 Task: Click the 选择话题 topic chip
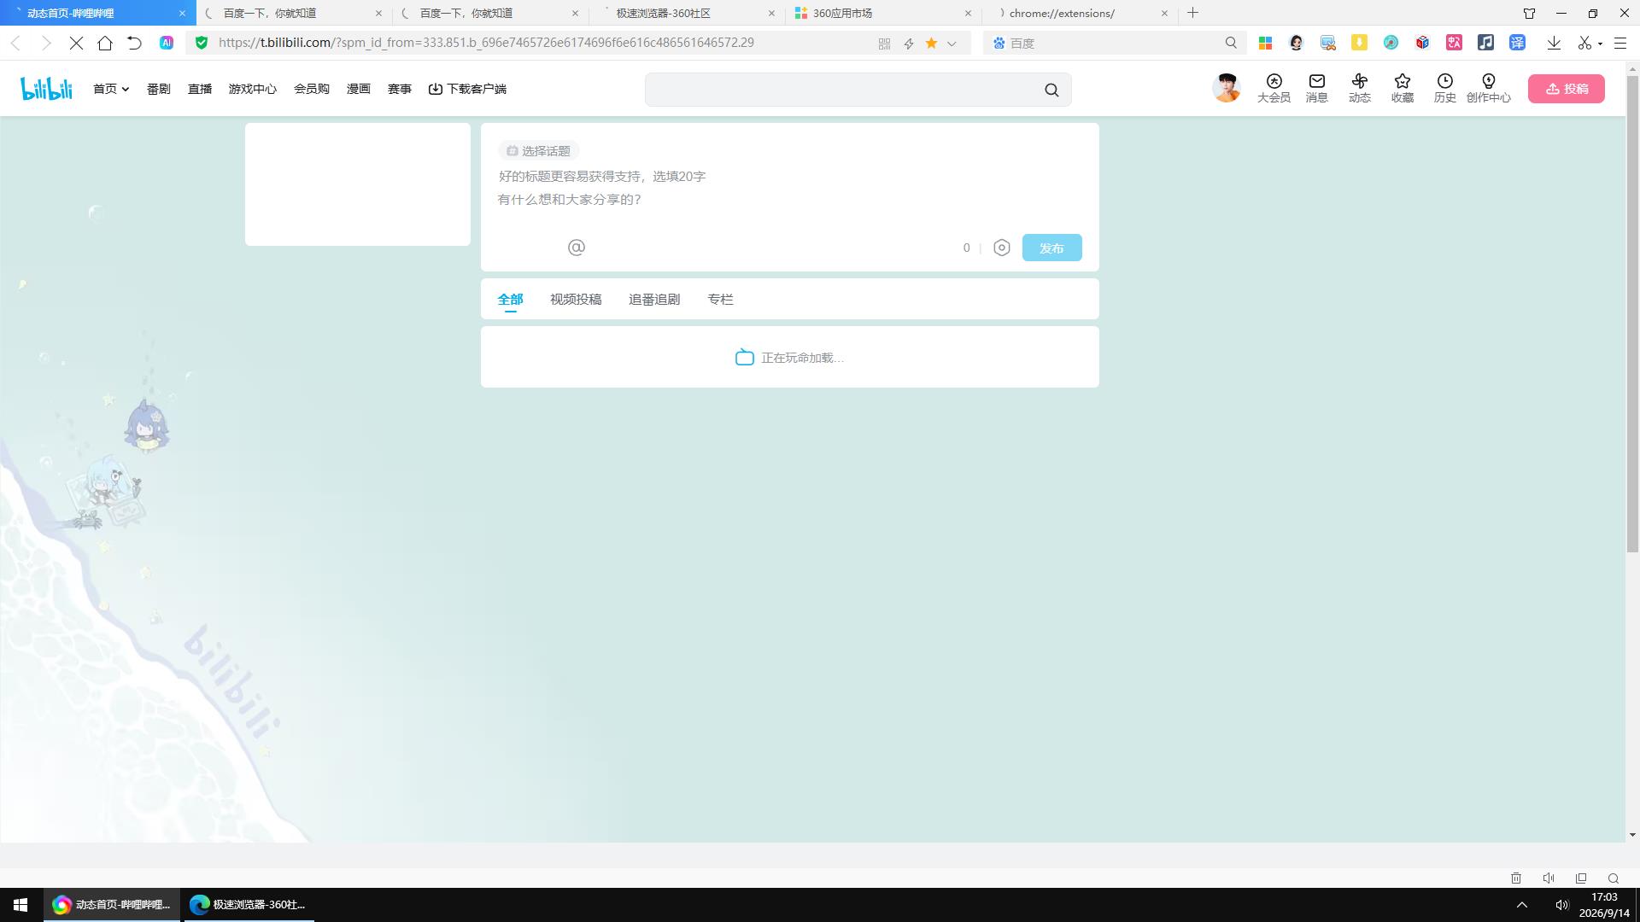[x=539, y=151]
